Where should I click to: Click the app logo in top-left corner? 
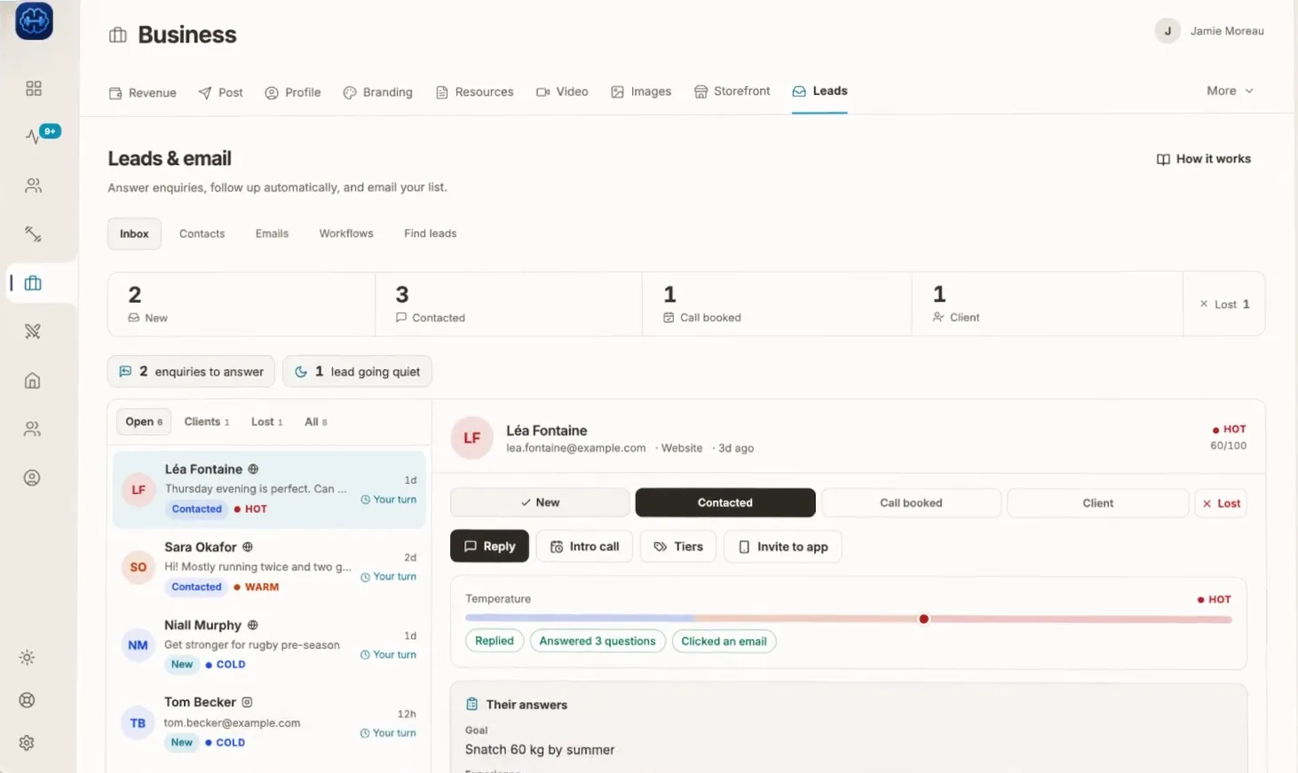(34, 20)
